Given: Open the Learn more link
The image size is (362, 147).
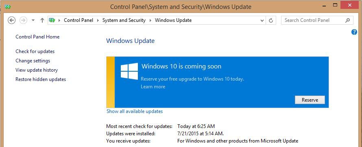Looking at the screenshot, I should 153,87.
